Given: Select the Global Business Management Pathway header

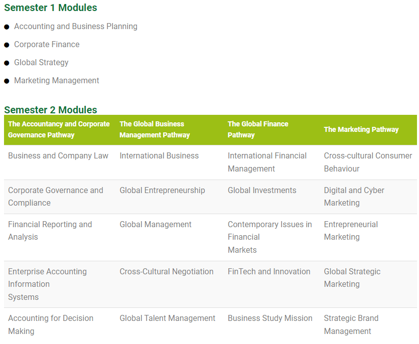Looking at the screenshot, I should (x=155, y=129).
